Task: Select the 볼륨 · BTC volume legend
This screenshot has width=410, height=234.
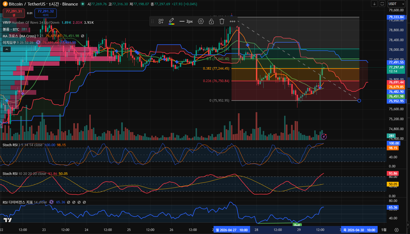Action: pos(11,29)
